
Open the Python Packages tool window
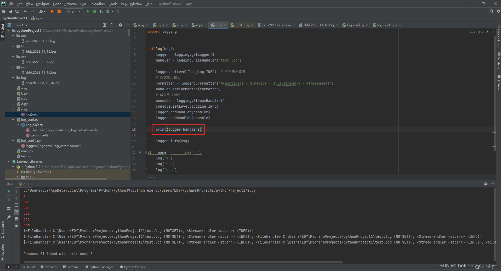pyautogui.click(x=99, y=267)
